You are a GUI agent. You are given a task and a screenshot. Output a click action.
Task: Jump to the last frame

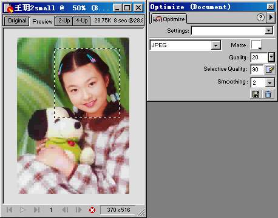coord(36,210)
